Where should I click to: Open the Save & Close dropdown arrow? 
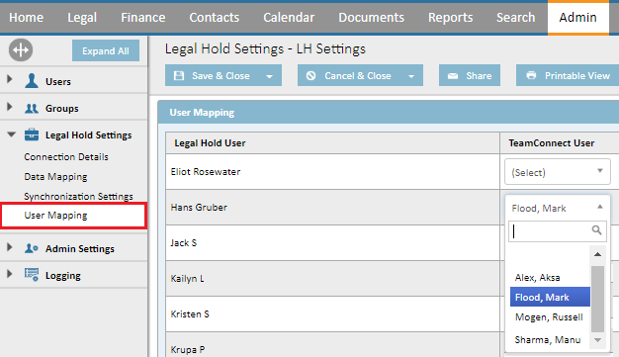click(269, 76)
